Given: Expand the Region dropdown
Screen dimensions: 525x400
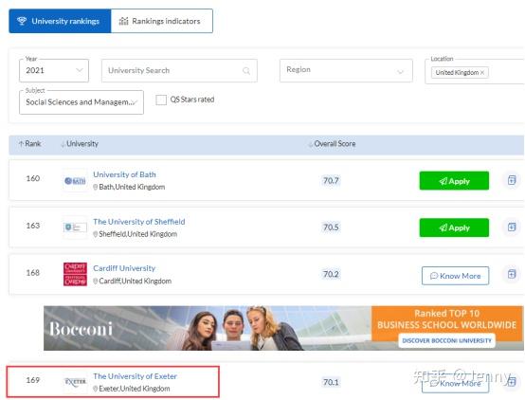Looking at the screenshot, I should 346,70.
